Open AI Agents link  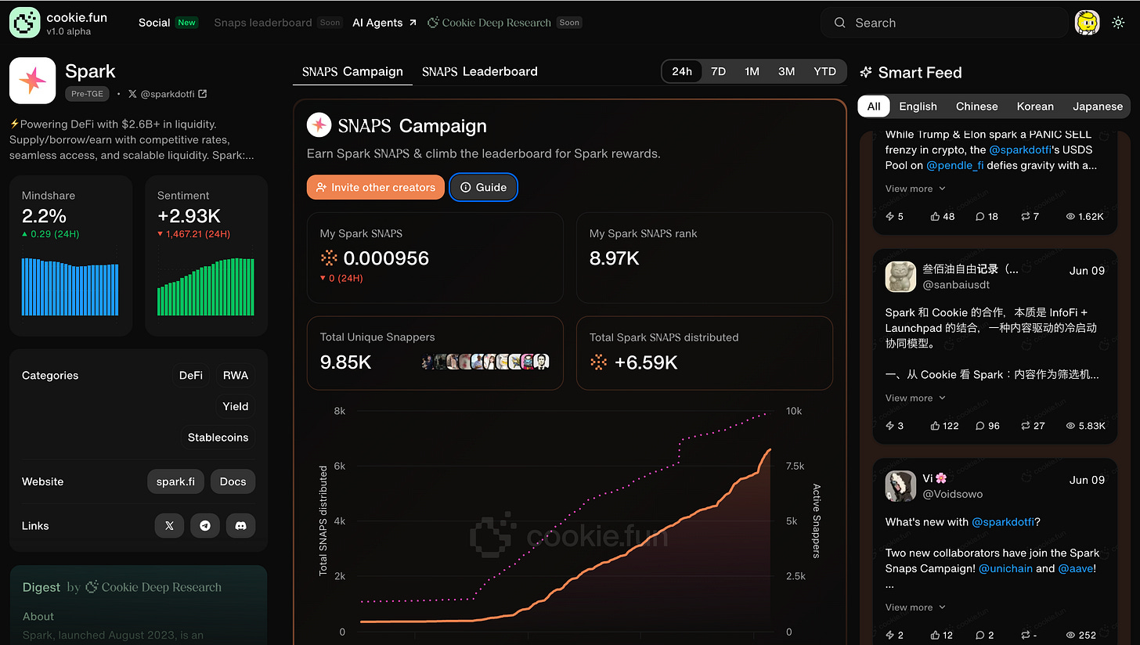coord(384,23)
